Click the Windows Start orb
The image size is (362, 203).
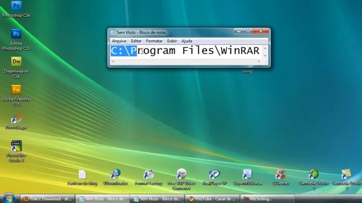(9, 198)
